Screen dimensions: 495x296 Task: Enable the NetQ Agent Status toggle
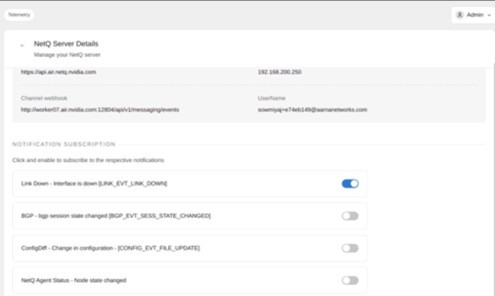[x=350, y=280]
